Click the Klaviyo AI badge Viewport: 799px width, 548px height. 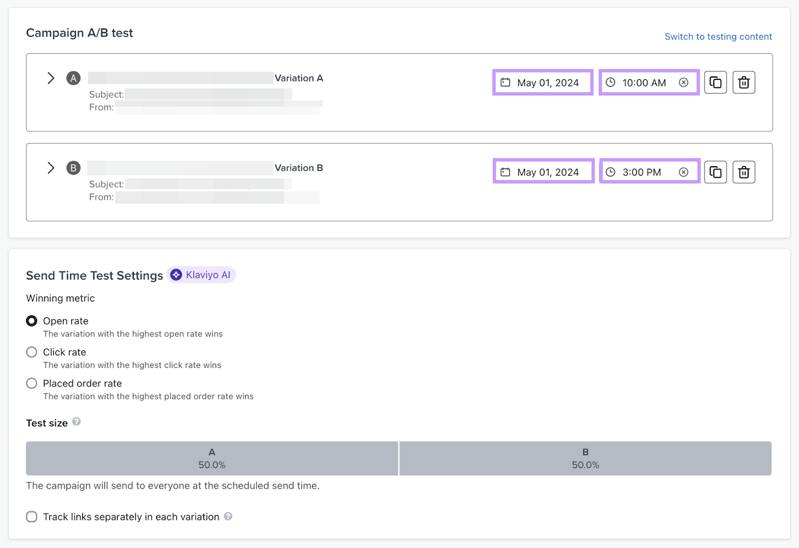(201, 274)
